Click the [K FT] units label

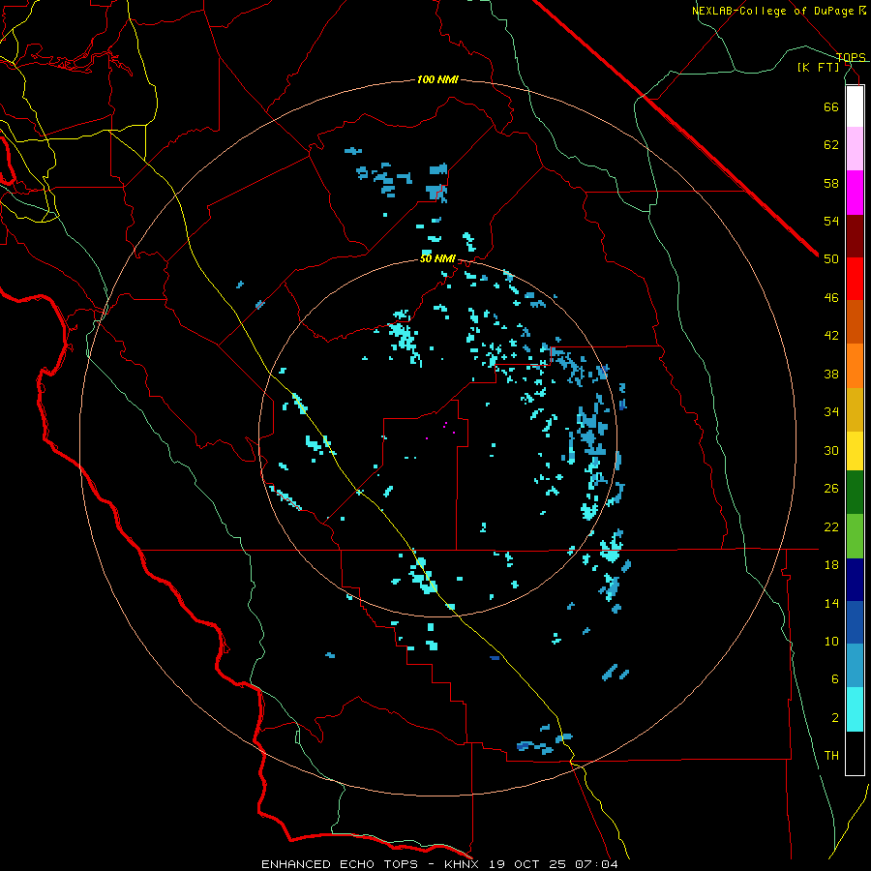click(818, 67)
